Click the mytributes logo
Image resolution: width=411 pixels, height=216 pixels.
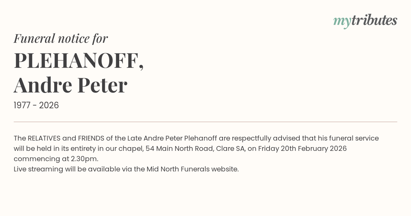pyautogui.click(x=365, y=21)
